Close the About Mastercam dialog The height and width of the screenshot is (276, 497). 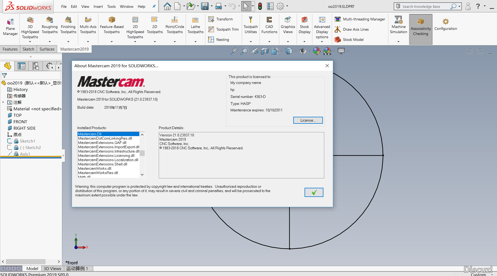327,66
